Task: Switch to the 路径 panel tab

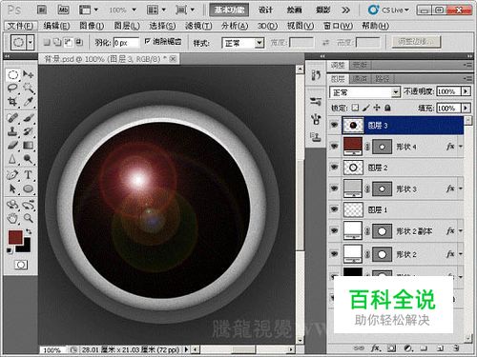Action: point(382,79)
